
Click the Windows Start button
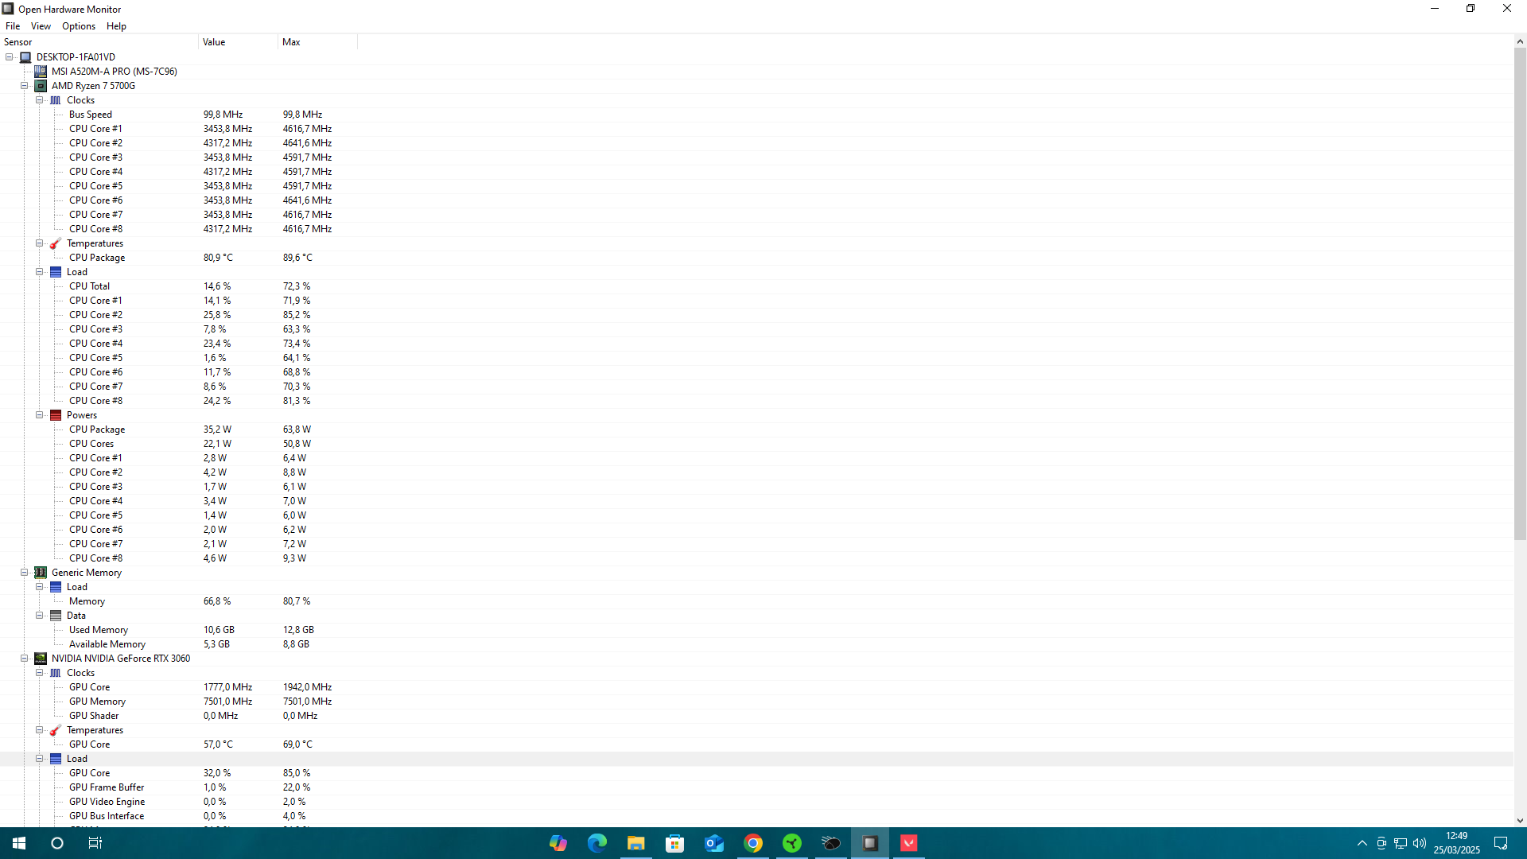click(x=19, y=843)
